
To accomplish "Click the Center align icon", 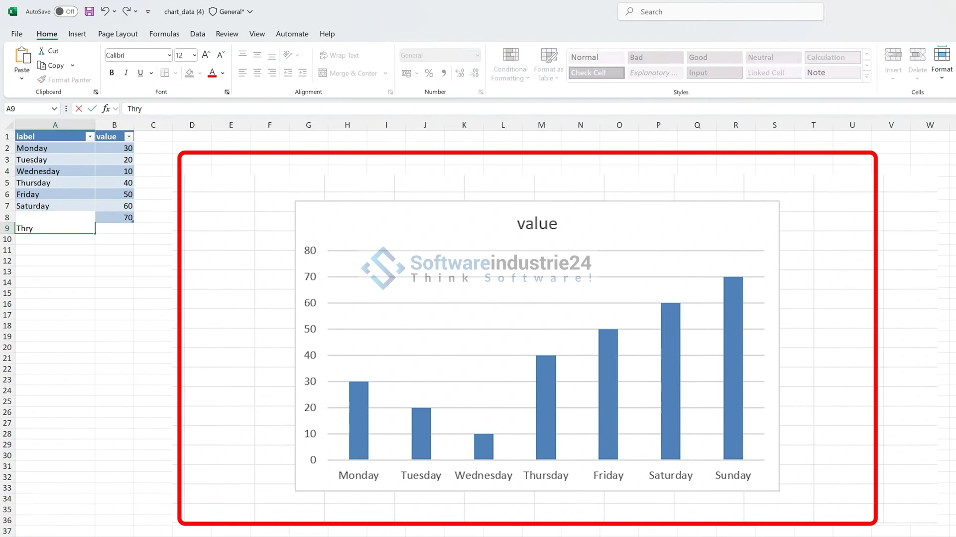I will (257, 73).
